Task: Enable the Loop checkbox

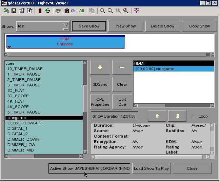Action: 193,116
